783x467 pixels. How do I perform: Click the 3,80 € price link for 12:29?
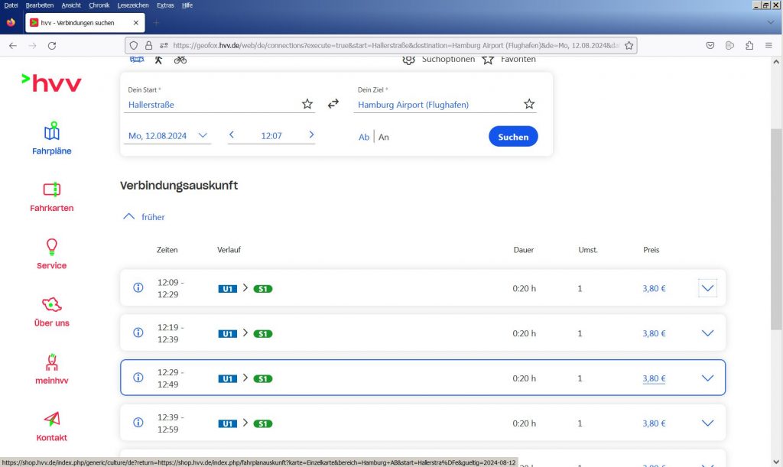point(654,378)
